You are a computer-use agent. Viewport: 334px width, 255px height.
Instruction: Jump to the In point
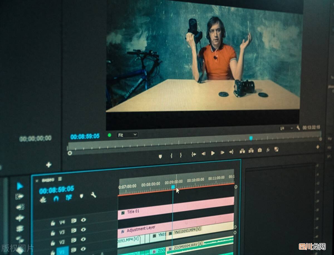click(x=194, y=154)
